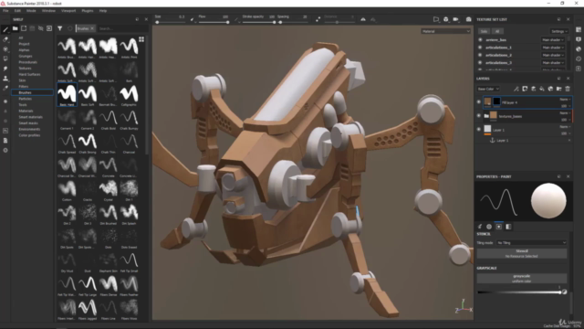The width and height of the screenshot is (584, 329).
Task: Click the camera video icon in top toolbar
Action: click(x=455, y=19)
